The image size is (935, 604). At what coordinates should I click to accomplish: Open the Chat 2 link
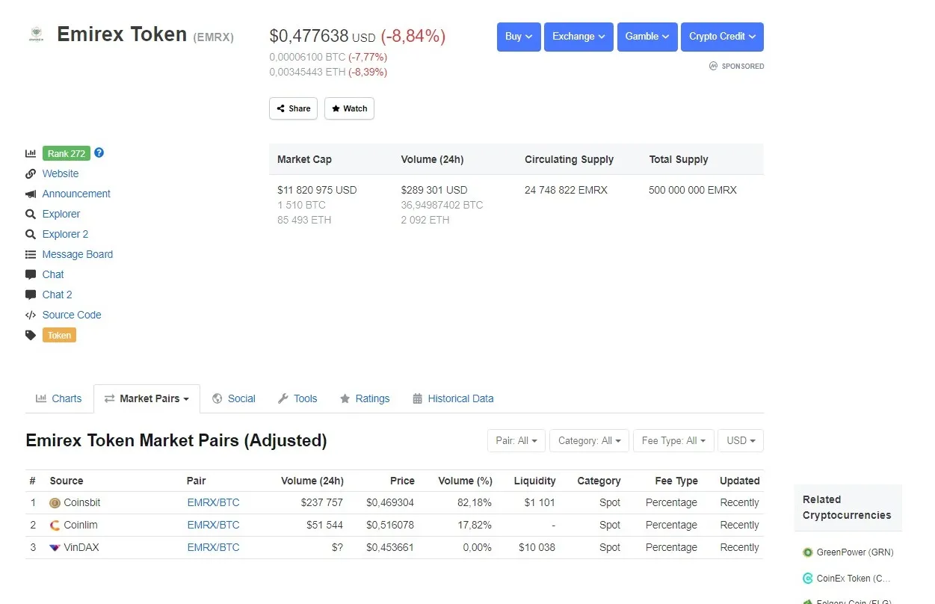[58, 295]
